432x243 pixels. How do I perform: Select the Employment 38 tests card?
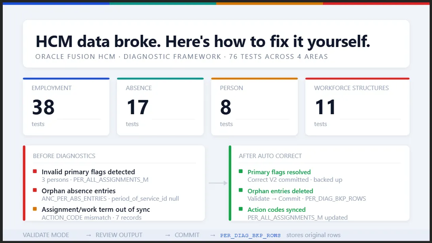[66, 107]
